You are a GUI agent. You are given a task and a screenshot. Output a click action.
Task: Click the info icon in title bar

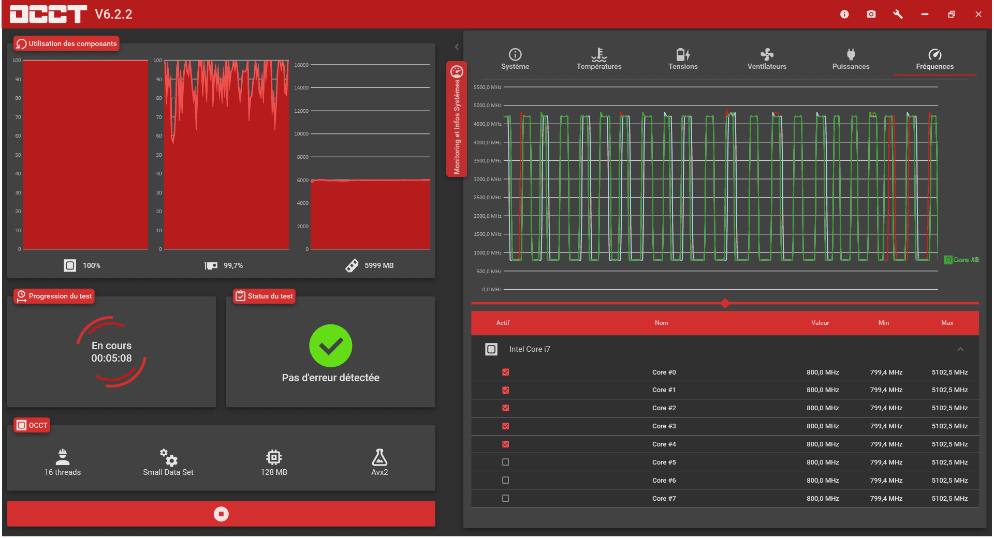coord(844,14)
